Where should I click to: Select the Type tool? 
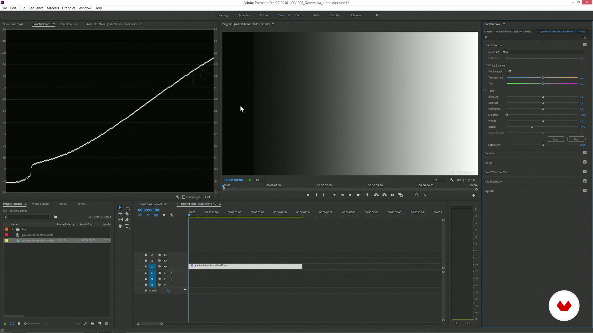(127, 226)
